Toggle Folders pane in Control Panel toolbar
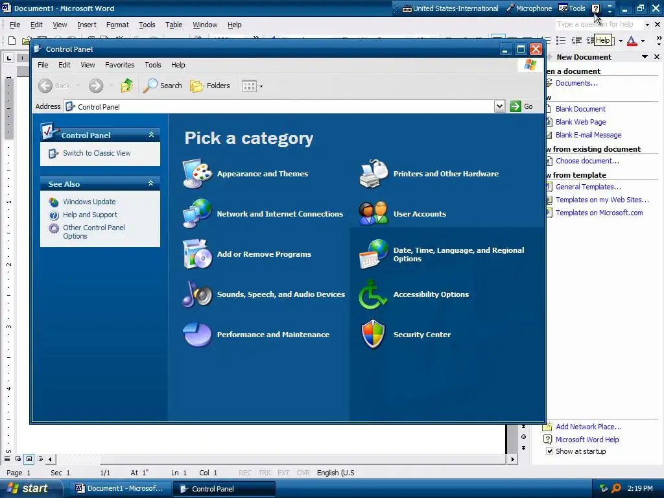This screenshot has width=664, height=498. [209, 86]
